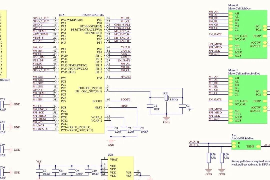Click the 8 MHz crystal value
The width and height of the screenshot is (270, 180).
click(x=174, y=100)
